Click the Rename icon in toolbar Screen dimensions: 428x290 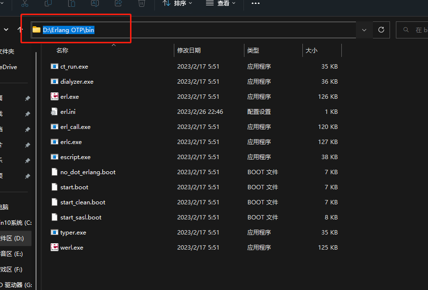click(x=95, y=3)
